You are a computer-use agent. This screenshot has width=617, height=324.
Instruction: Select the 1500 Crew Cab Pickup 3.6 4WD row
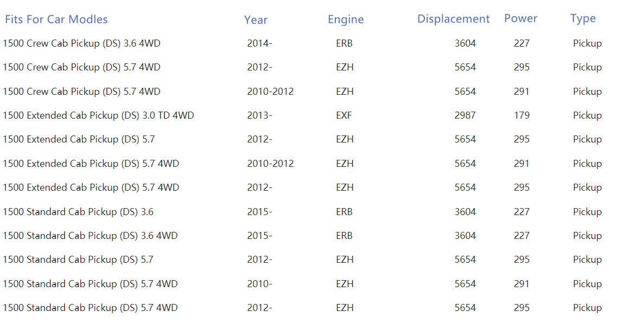coord(81,43)
